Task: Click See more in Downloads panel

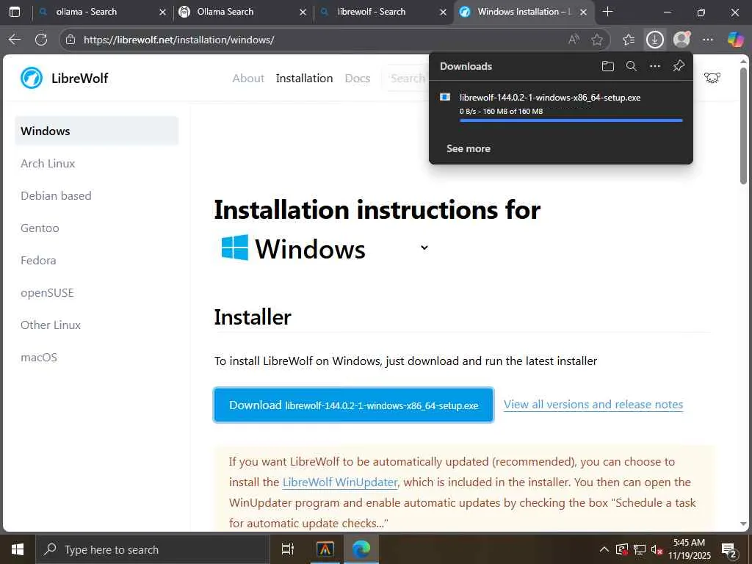Action: 468,148
